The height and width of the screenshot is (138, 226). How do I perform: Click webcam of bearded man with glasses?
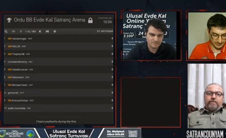[207, 96]
